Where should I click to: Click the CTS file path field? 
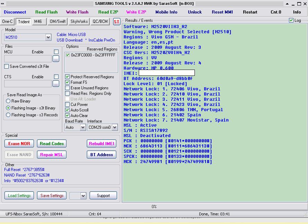coord(28,84)
